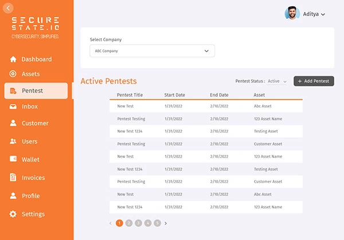Click the Users group icon

[13, 141]
